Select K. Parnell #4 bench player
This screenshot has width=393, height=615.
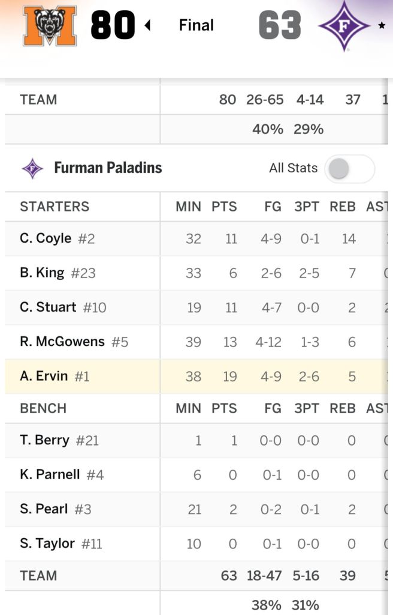(x=62, y=474)
